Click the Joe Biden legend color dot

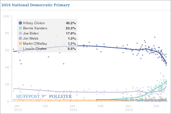click(20, 33)
